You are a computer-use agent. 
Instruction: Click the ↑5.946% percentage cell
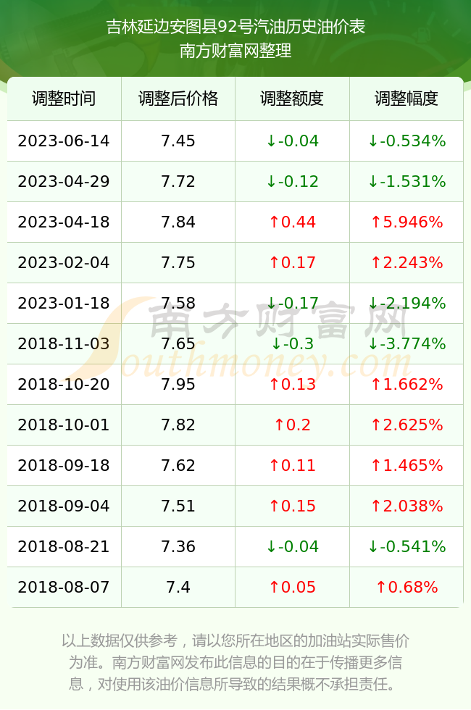[x=407, y=222]
